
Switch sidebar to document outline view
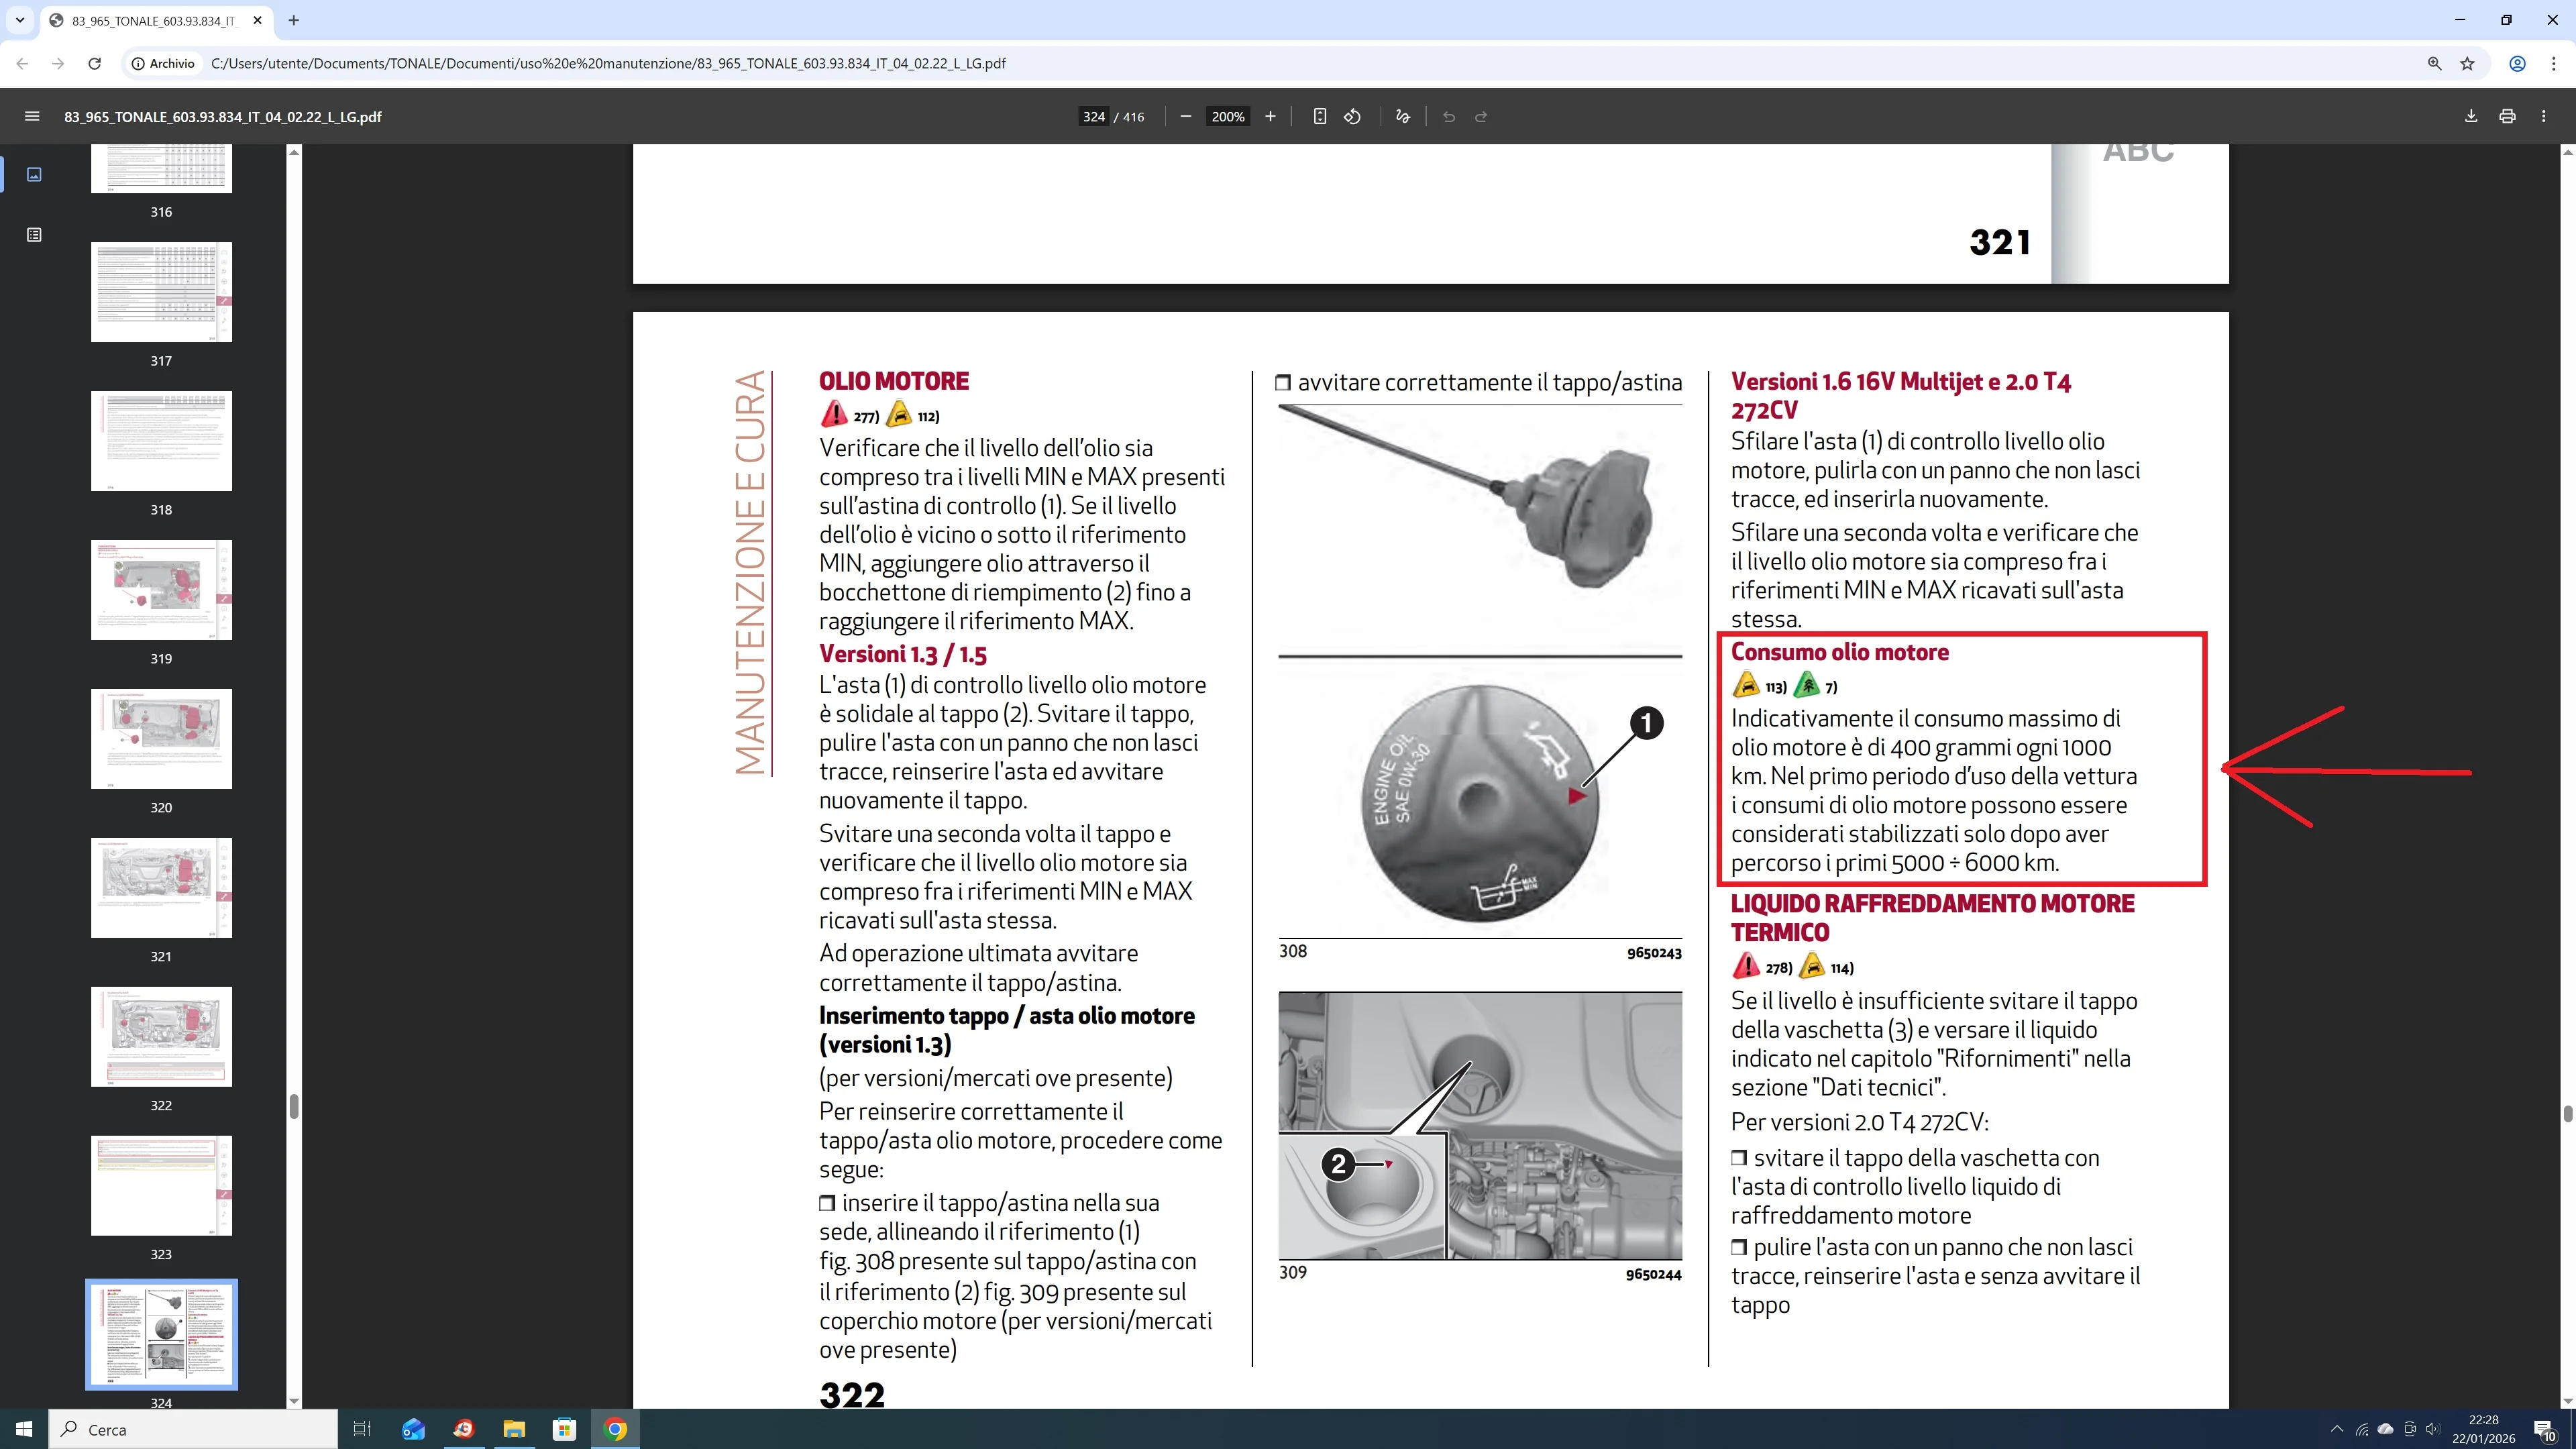(x=34, y=235)
